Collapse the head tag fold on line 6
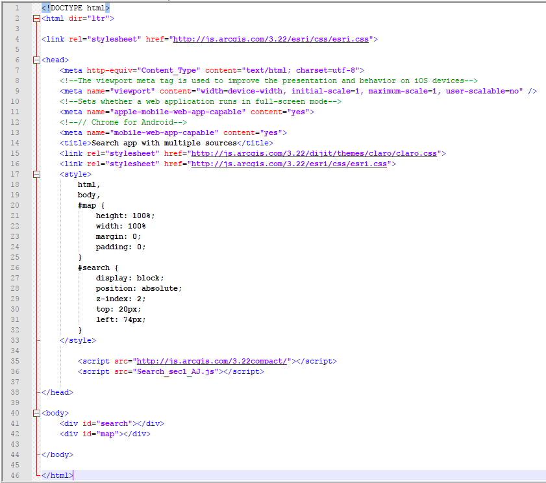The image size is (546, 483). tap(36, 60)
